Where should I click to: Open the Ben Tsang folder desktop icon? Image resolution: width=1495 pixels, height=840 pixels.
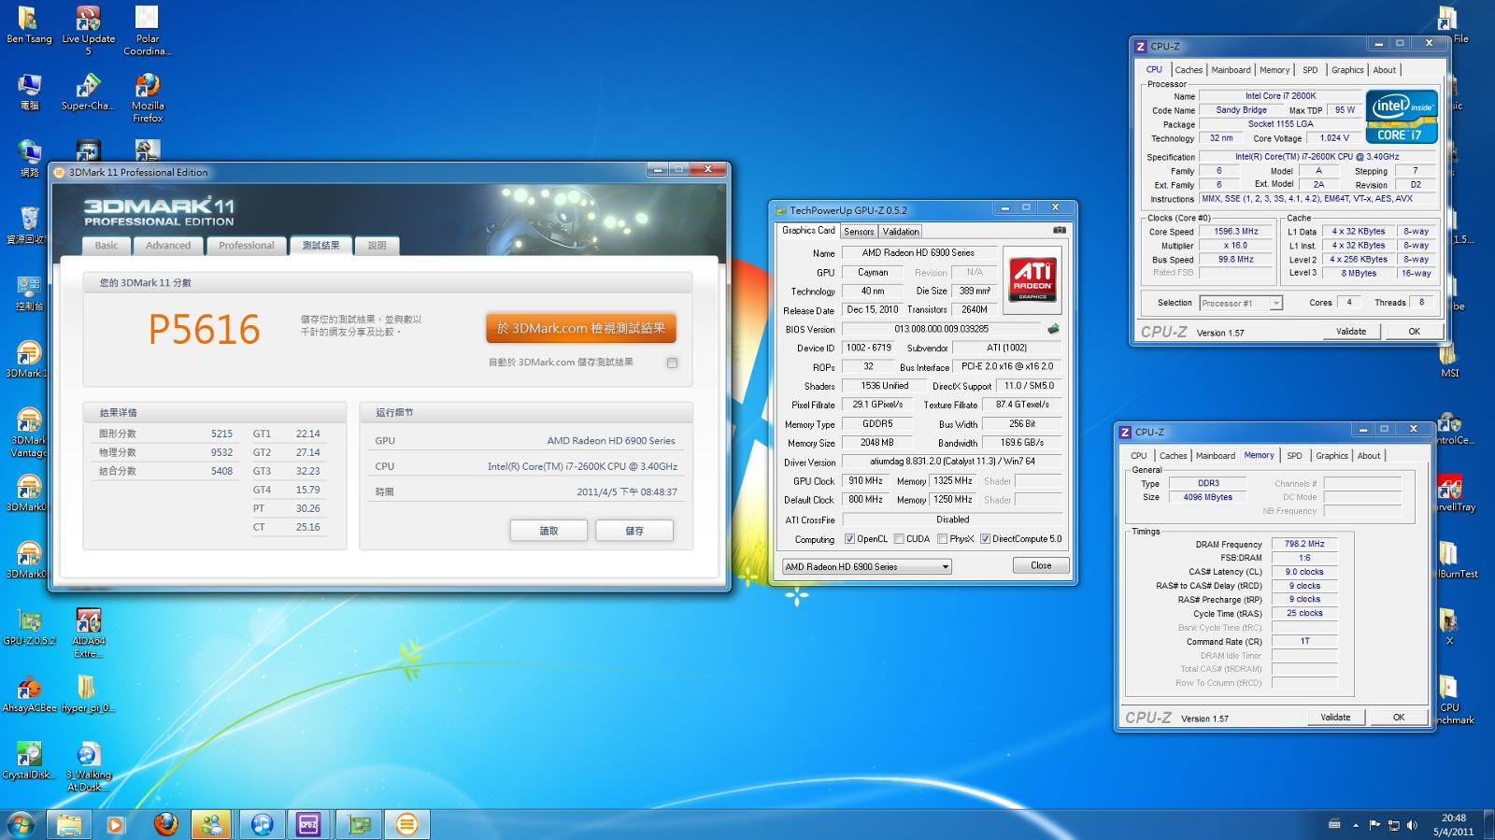(29, 25)
